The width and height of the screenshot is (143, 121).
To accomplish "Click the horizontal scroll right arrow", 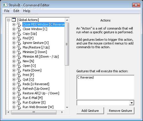I will point(62,112).
